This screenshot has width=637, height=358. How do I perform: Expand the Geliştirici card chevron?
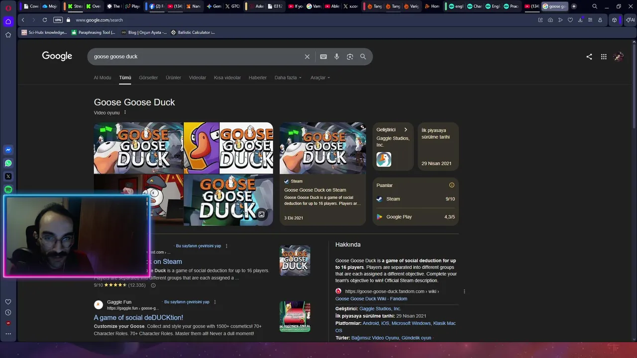(x=406, y=130)
